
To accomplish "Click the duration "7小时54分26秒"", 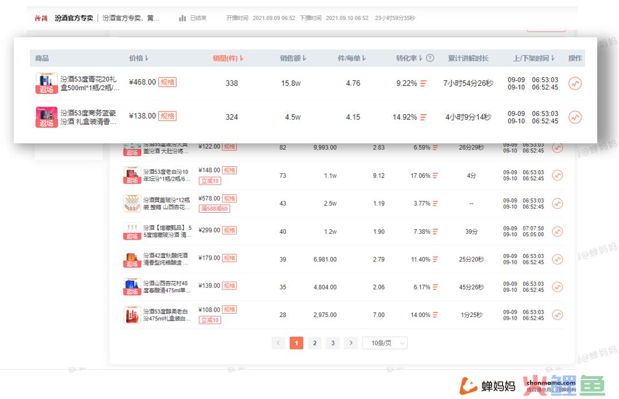I will (x=468, y=83).
